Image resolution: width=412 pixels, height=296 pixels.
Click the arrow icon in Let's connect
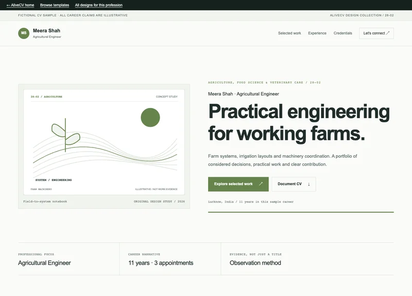(388, 33)
